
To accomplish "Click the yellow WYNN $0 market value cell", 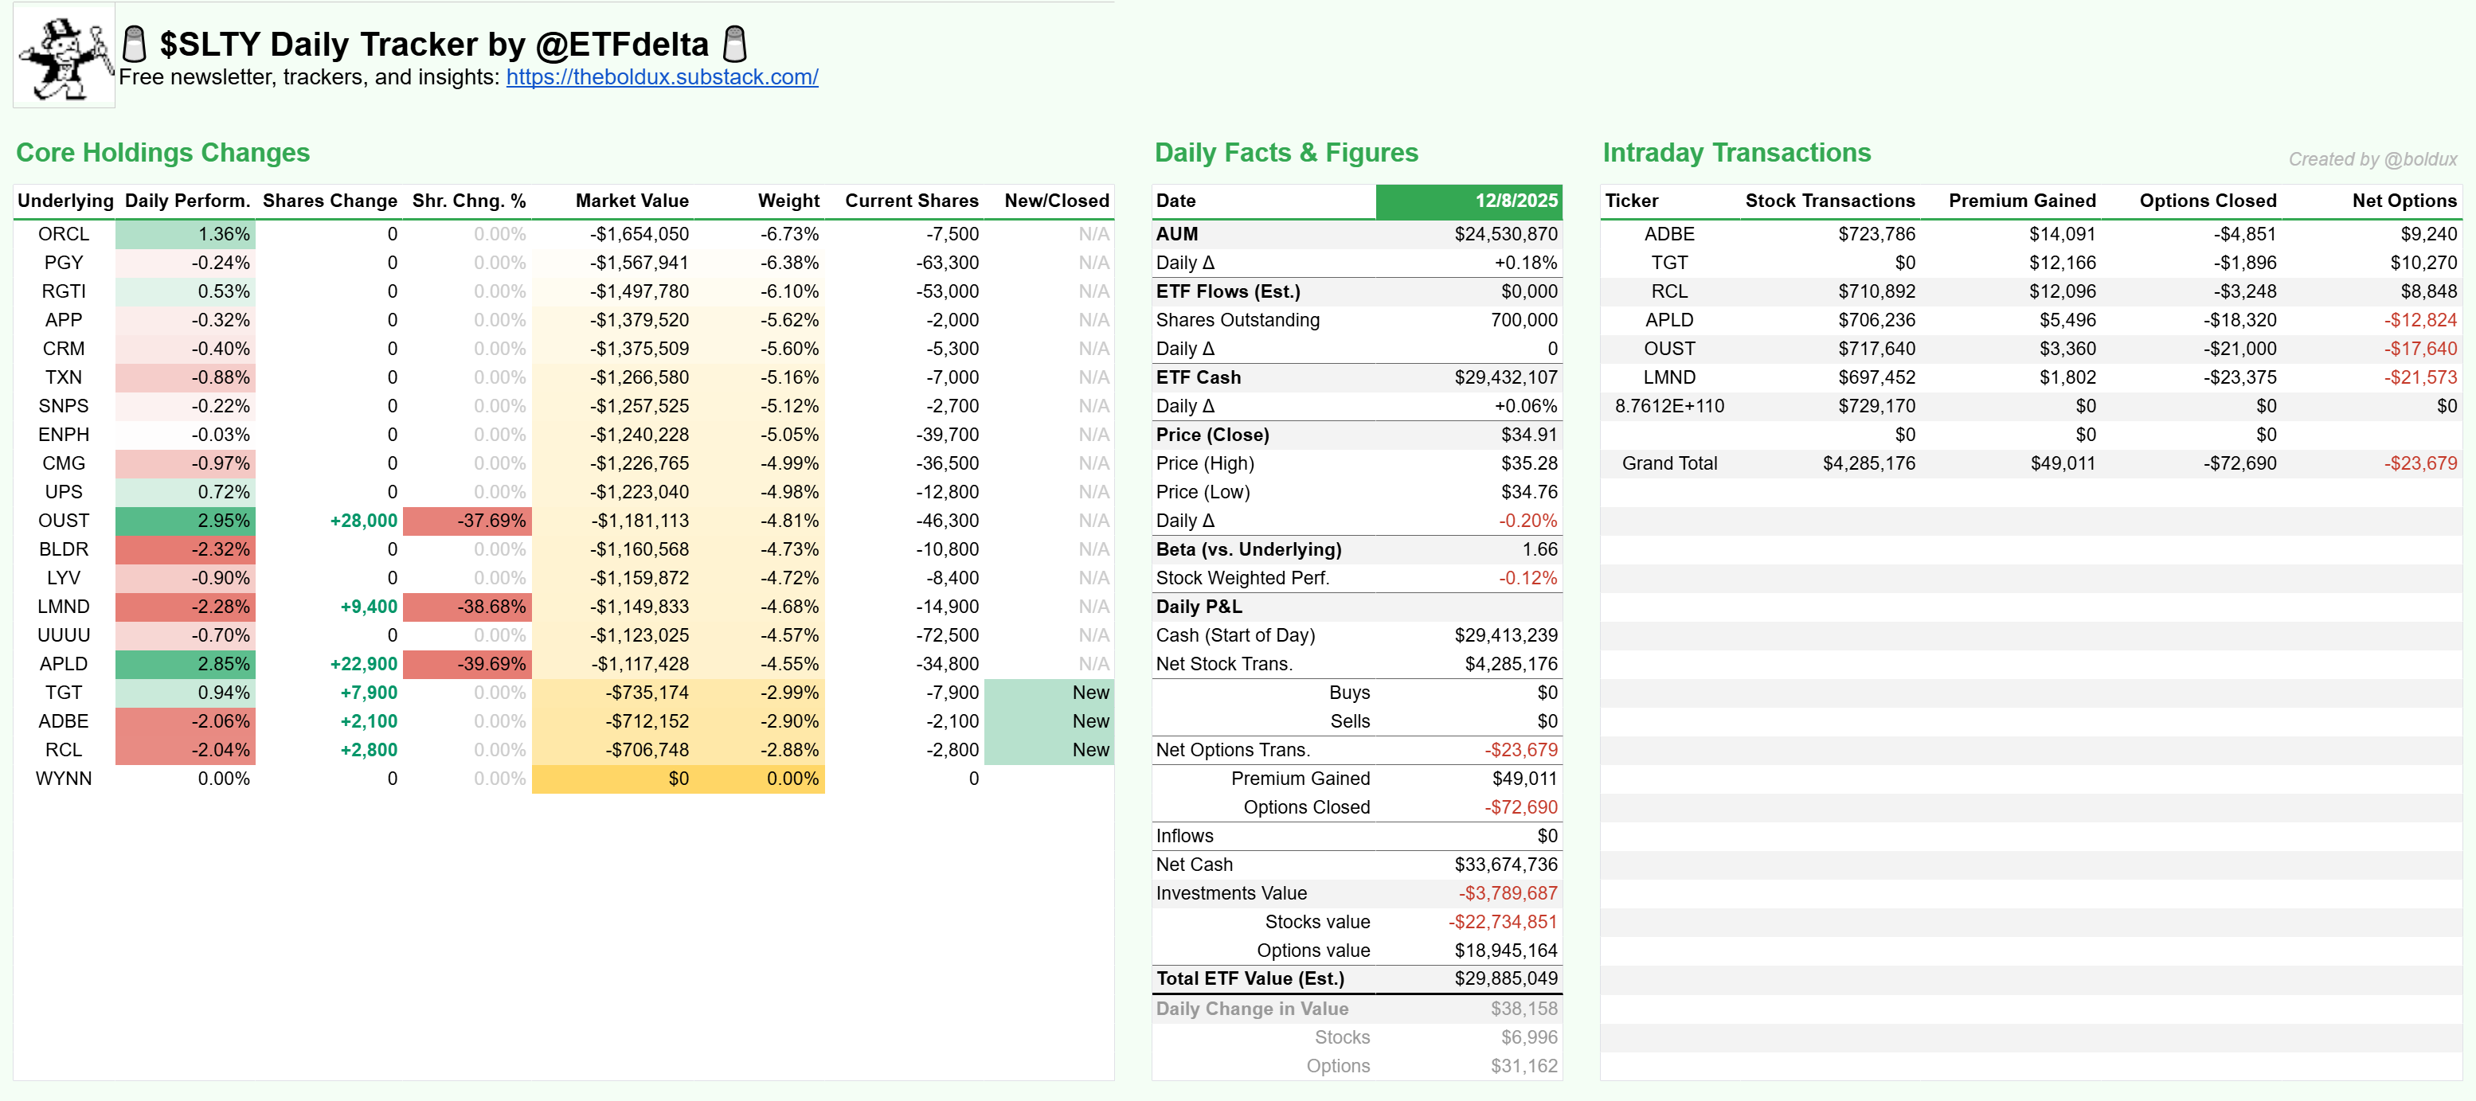I will coord(678,779).
